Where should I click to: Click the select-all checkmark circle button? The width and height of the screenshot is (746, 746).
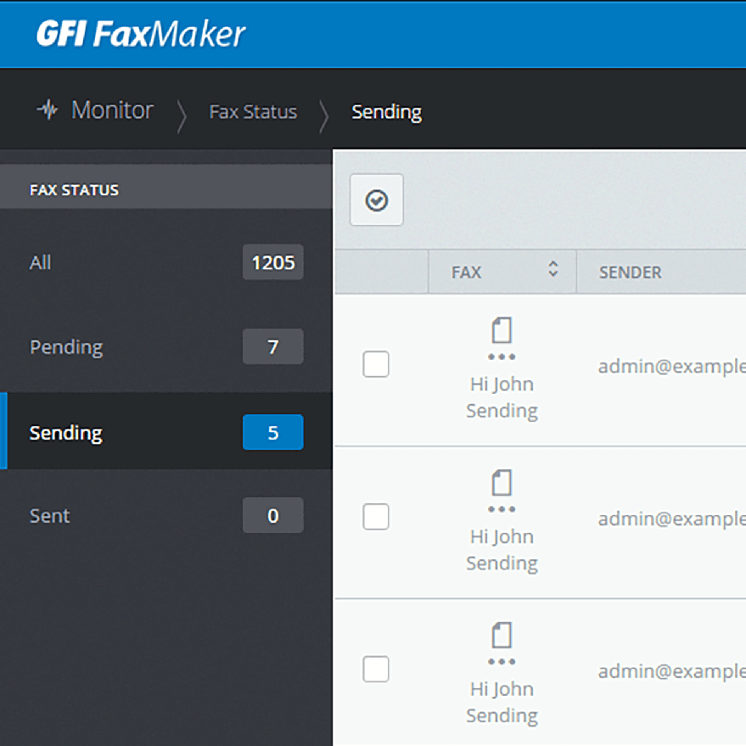pyautogui.click(x=376, y=200)
